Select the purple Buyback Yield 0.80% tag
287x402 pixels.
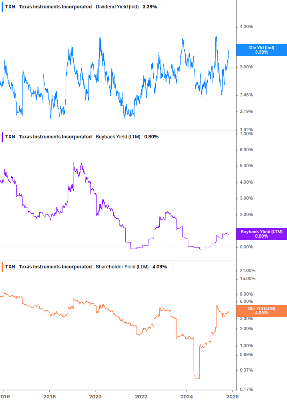262,234
